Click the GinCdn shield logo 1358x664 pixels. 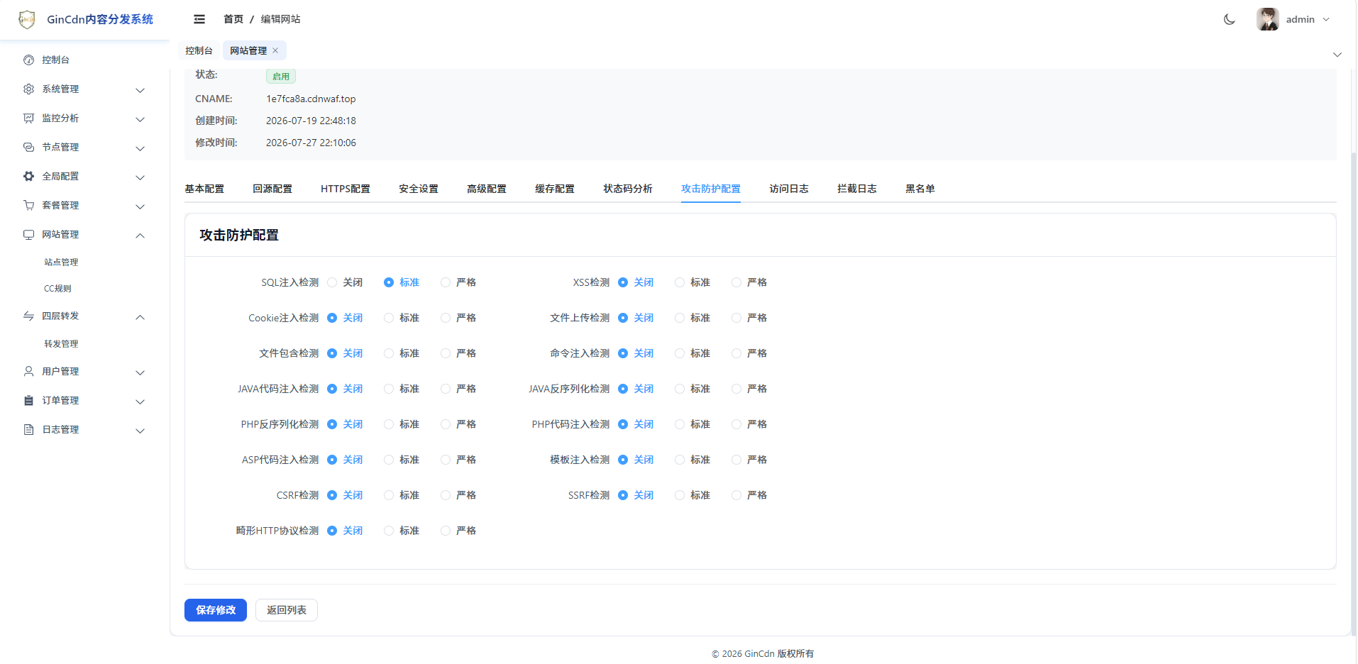pos(27,19)
